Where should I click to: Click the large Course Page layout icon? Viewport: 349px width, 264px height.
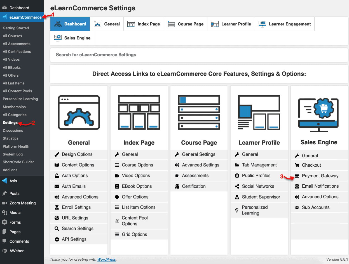coord(199,112)
